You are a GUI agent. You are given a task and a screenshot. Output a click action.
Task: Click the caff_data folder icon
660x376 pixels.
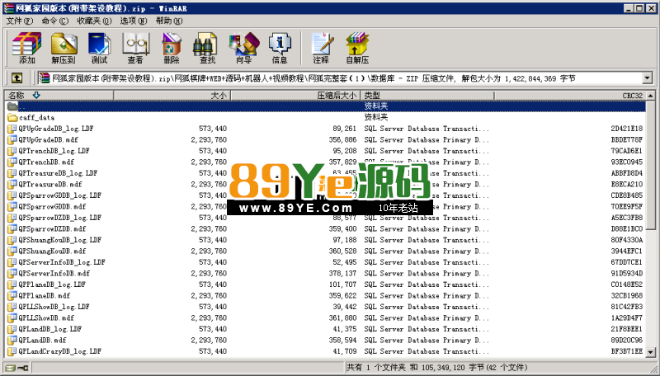click(12, 117)
